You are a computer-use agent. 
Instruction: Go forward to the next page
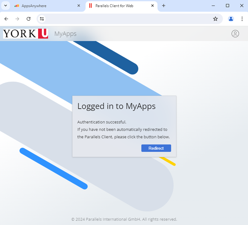[17, 19]
